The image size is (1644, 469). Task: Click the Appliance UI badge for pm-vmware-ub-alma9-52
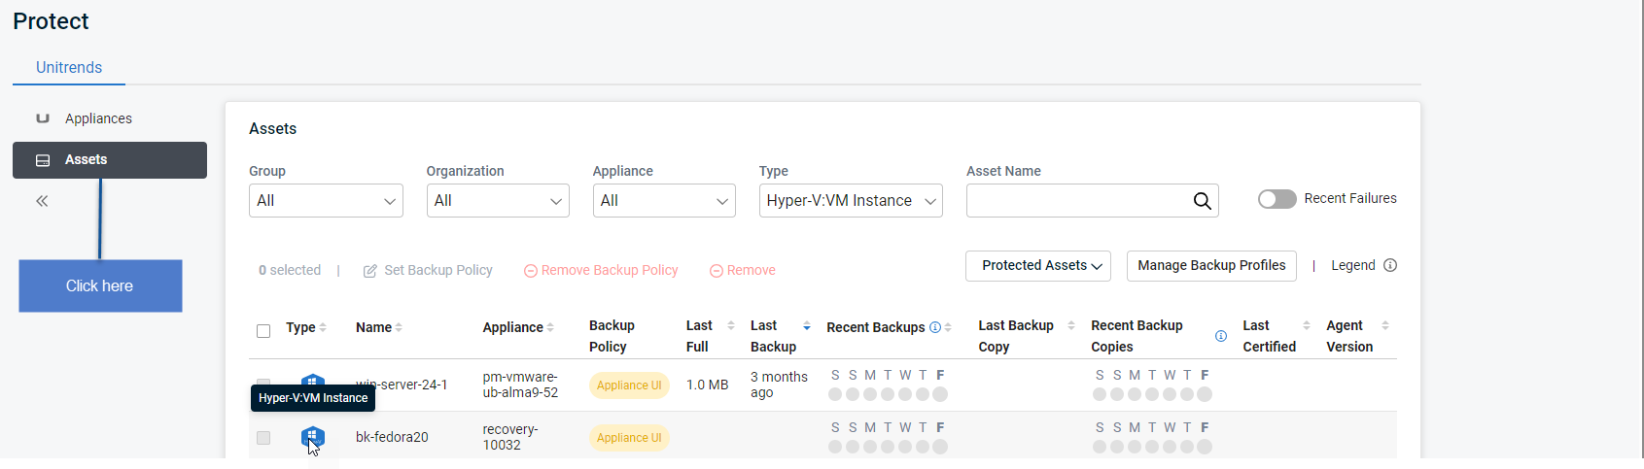(629, 385)
